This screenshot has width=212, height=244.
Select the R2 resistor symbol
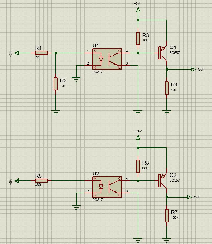pyautogui.click(x=56, y=84)
